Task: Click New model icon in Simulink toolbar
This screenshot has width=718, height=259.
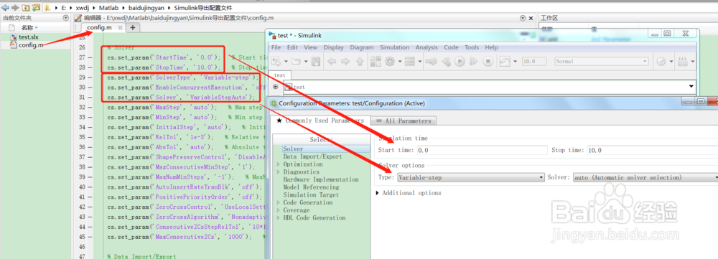Action: (276, 61)
